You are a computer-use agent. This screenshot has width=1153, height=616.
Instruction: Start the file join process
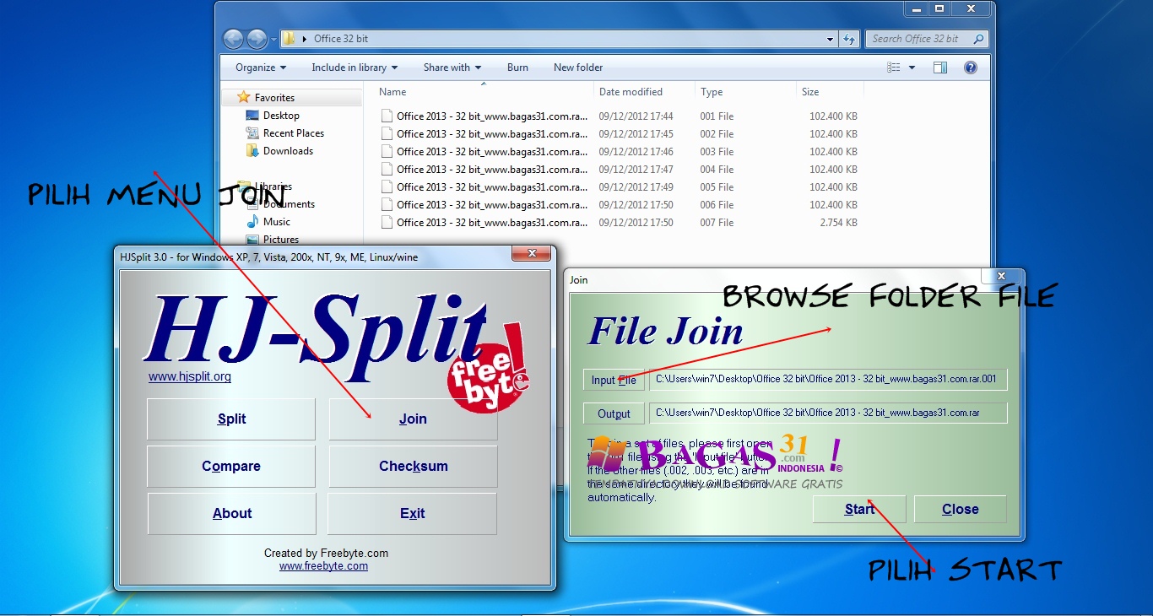tap(859, 509)
